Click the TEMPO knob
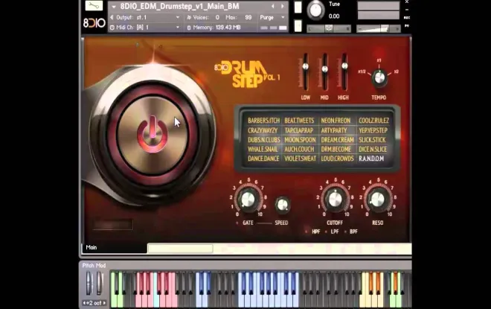The image size is (491, 309). 379,77
